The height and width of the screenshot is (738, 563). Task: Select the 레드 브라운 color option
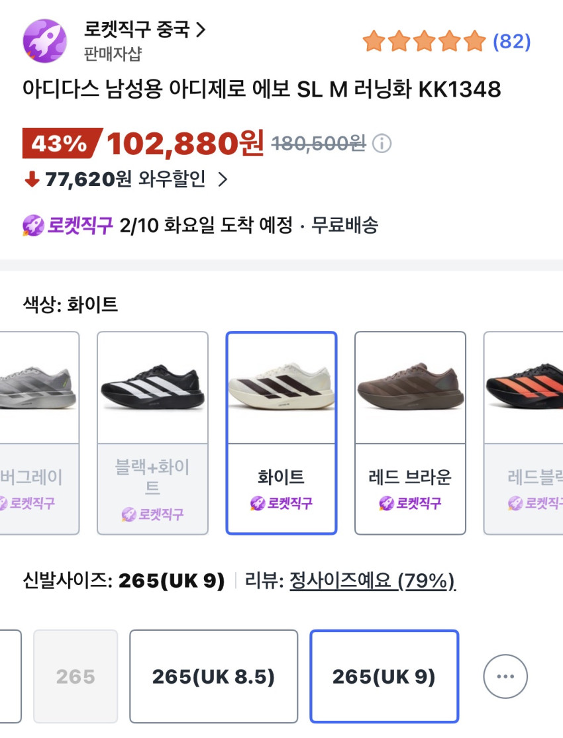(410, 433)
